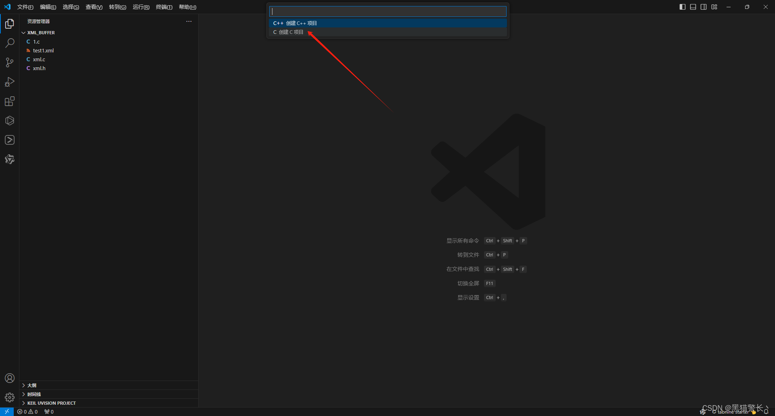Image resolution: width=775 pixels, height=416 pixels.
Task: Click the 资源管理器 panel title
Action: pyautogui.click(x=38, y=21)
